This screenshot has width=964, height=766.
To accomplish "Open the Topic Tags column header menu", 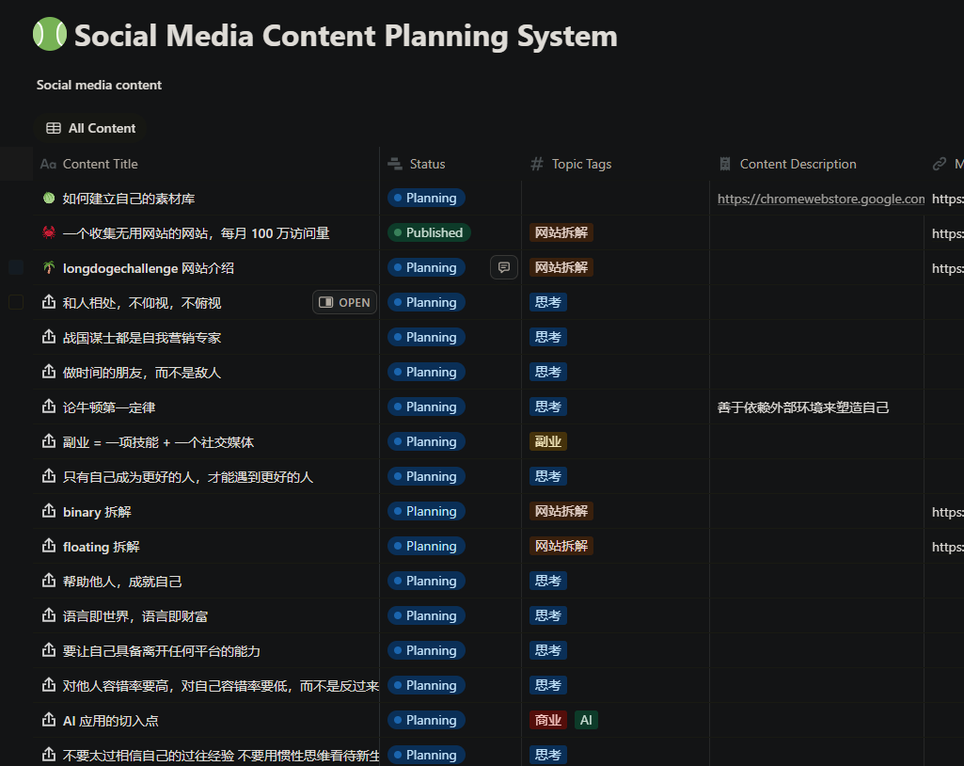I will (580, 164).
